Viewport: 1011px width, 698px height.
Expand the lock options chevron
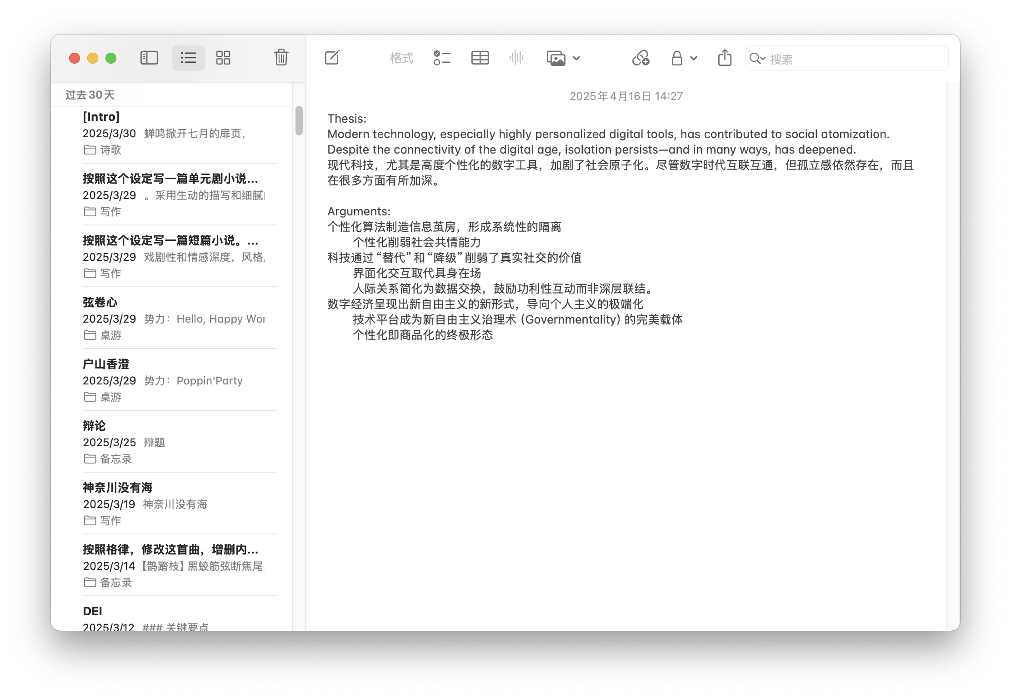click(694, 58)
